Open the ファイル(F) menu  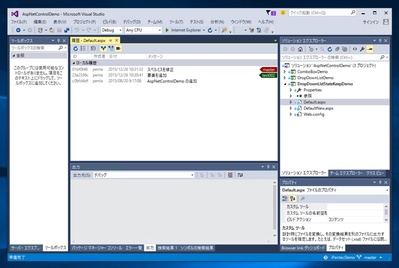click(x=18, y=22)
